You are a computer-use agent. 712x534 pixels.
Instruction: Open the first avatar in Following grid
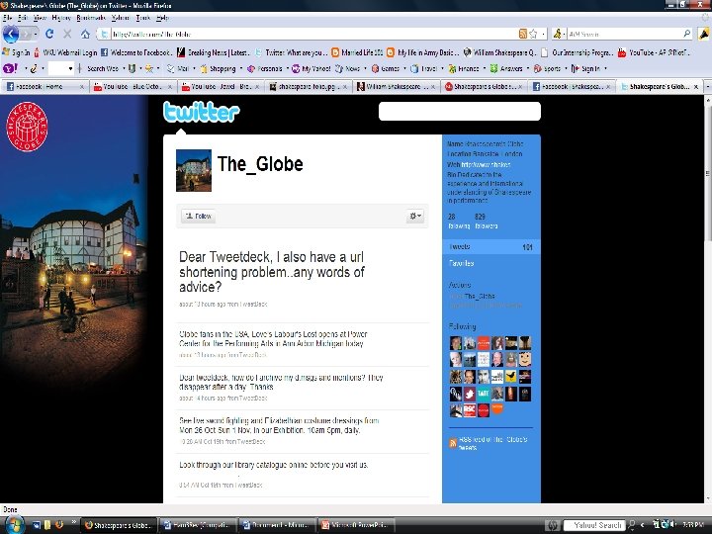pos(456,343)
